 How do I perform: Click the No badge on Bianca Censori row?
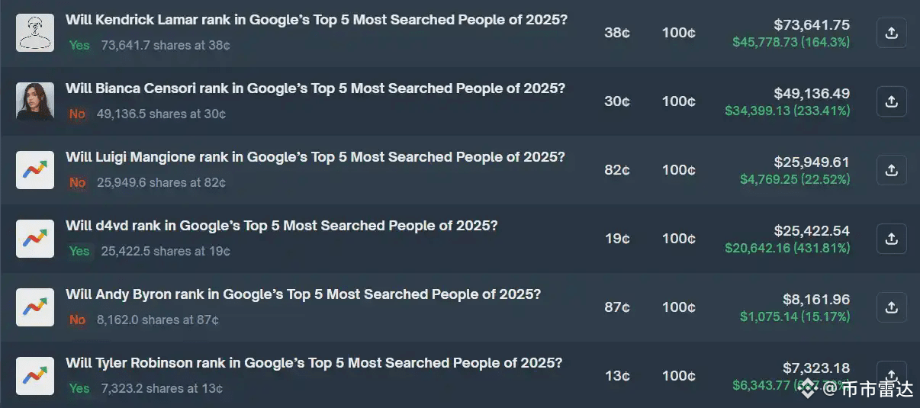click(x=77, y=114)
